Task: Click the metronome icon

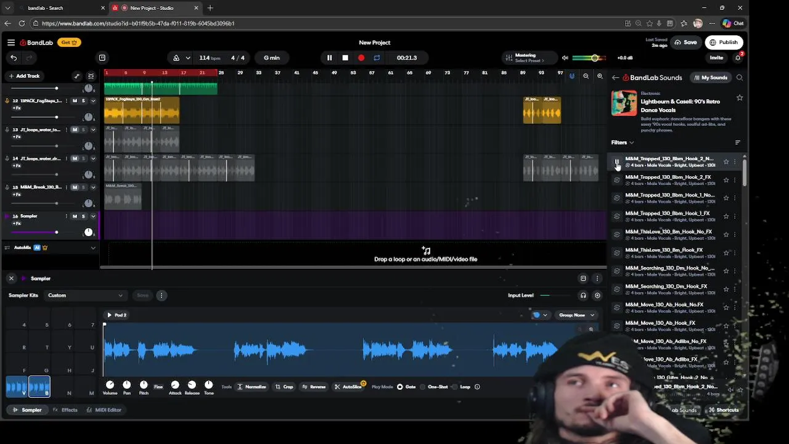Action: (176, 58)
